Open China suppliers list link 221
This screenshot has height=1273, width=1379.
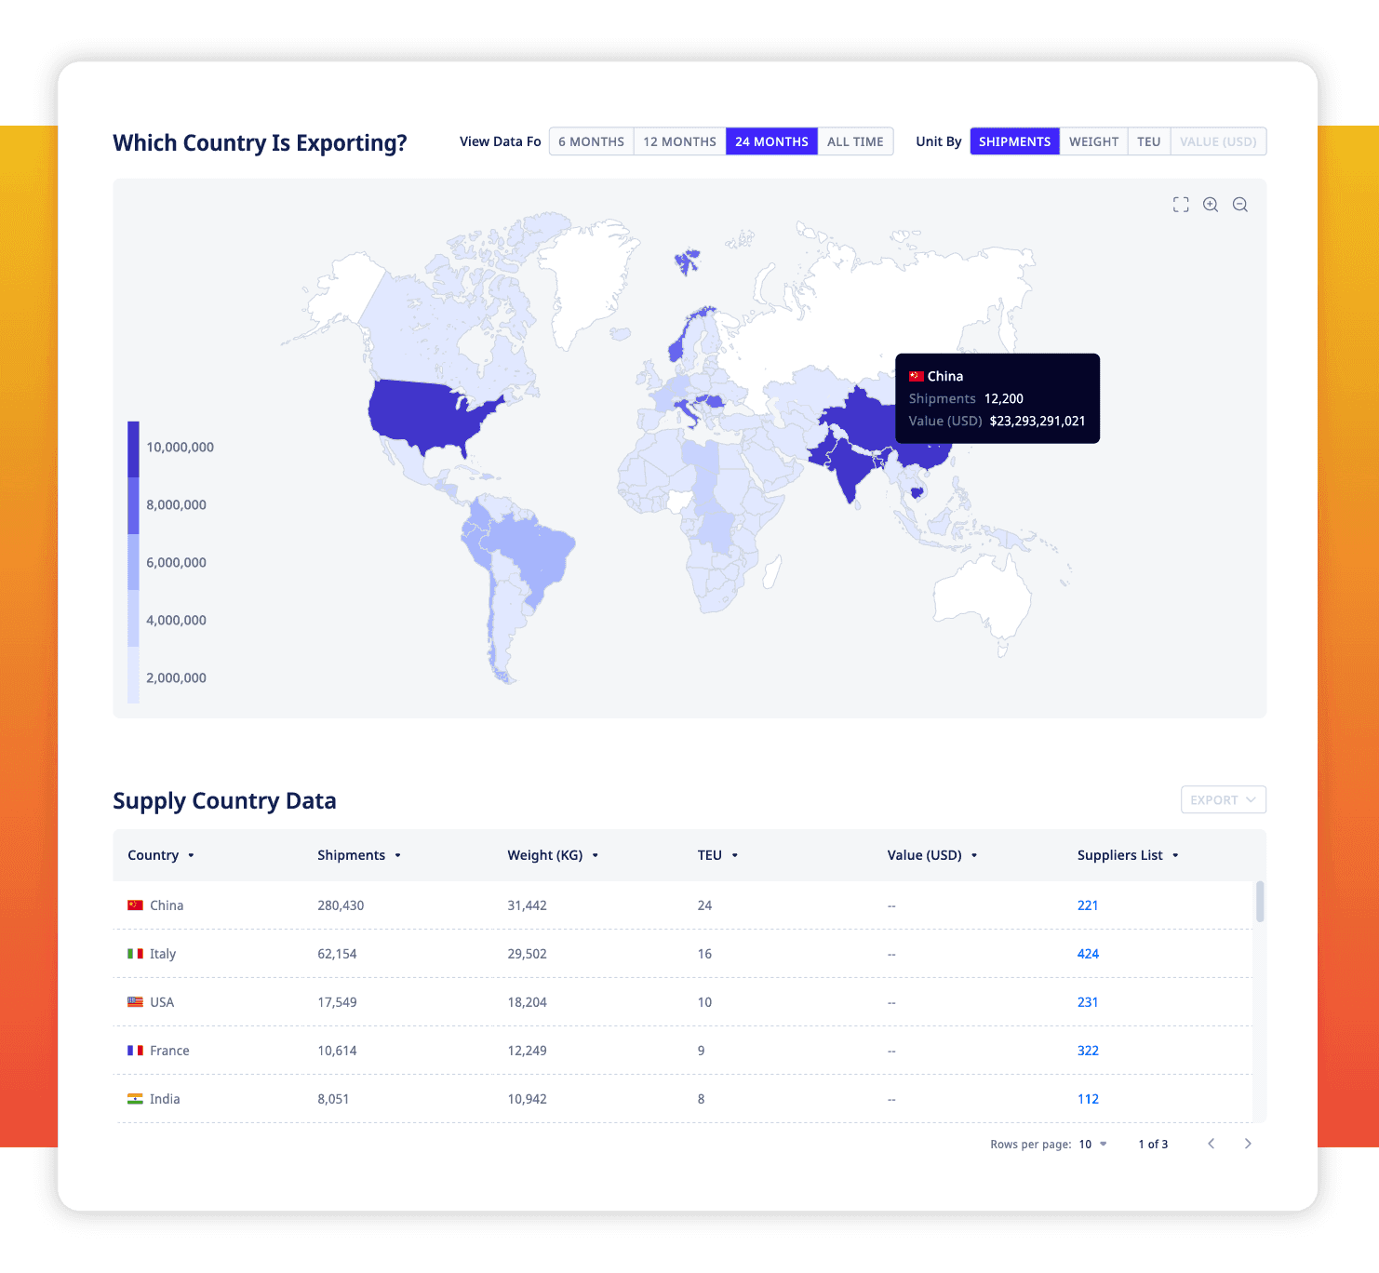click(1088, 905)
